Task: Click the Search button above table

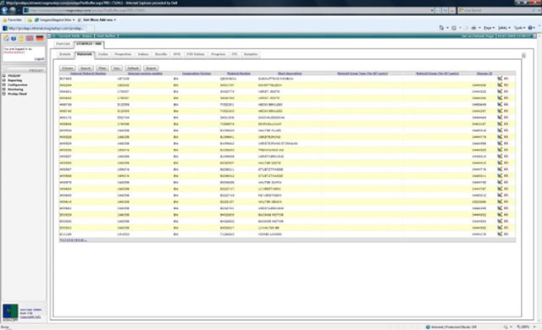Action: pos(86,69)
